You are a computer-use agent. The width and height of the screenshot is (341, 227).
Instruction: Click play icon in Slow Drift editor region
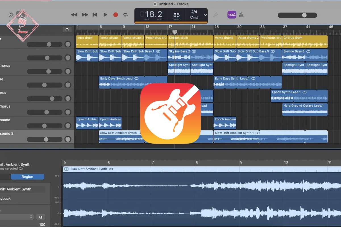66,169
